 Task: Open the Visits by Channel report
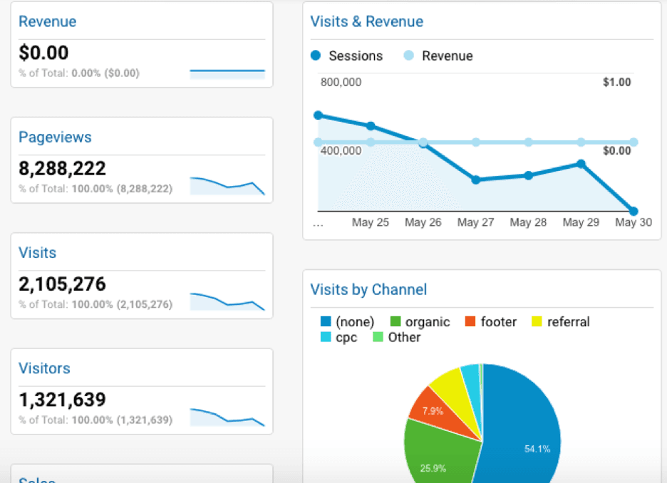pyautogui.click(x=368, y=290)
